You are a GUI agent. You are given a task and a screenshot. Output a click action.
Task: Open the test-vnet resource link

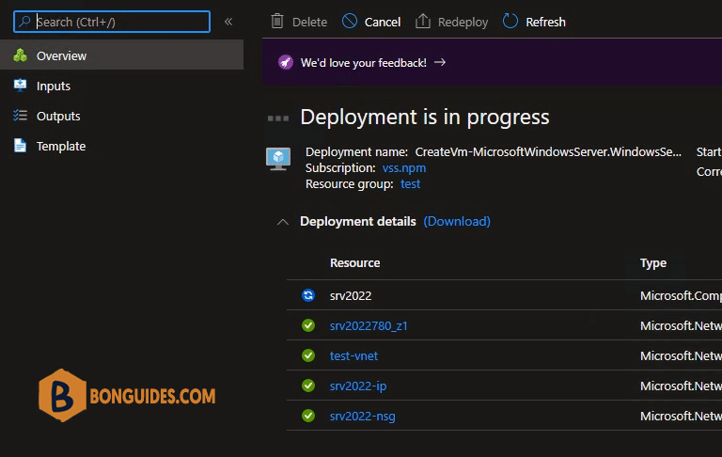(353, 355)
